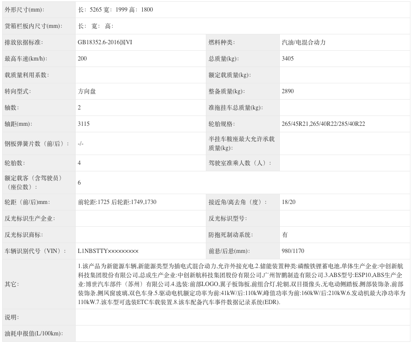The width and height of the screenshot is (413, 344).
Task: Select the axle count value 2
Action: click(79, 107)
